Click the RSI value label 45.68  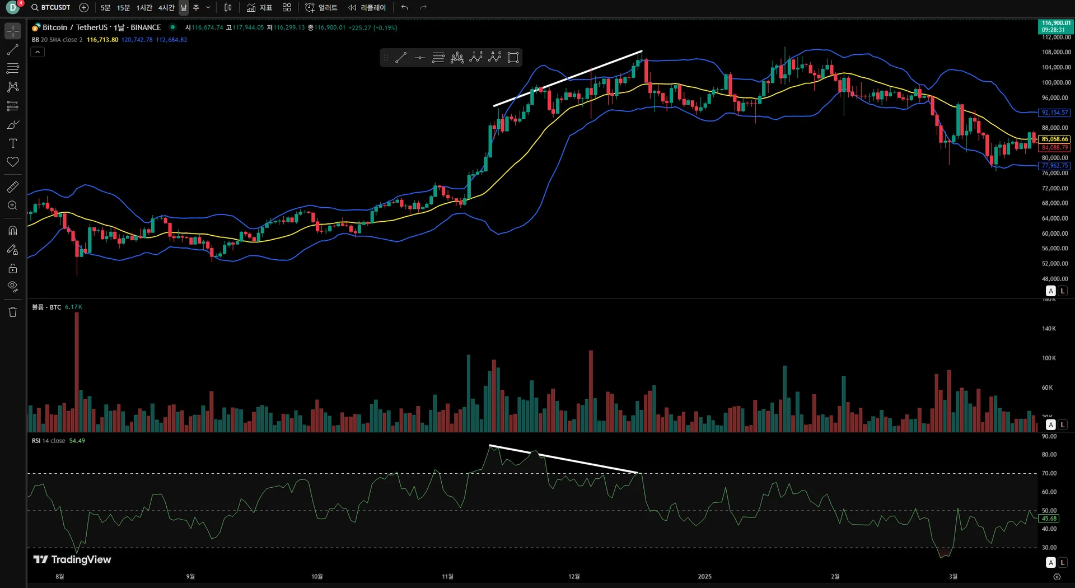click(1049, 519)
